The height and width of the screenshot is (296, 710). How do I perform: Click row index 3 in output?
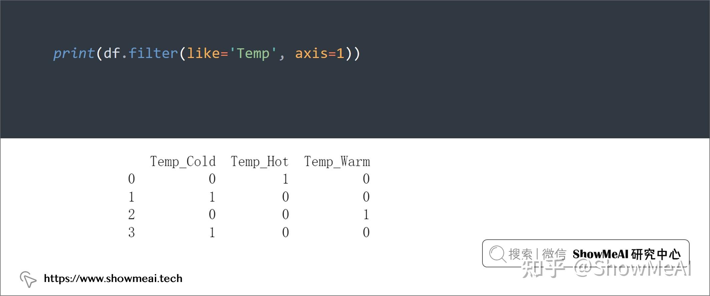131,232
